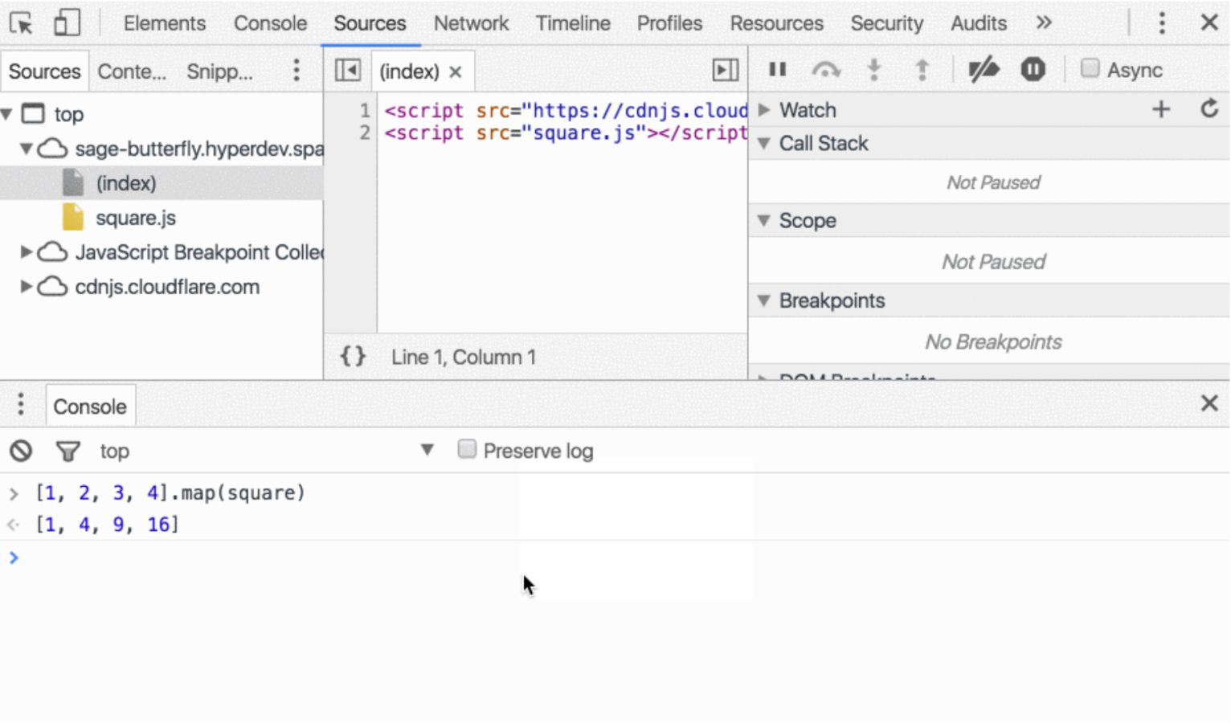1231x723 pixels.
Task: Open Sources navigator three-dot menu
Action: click(297, 71)
